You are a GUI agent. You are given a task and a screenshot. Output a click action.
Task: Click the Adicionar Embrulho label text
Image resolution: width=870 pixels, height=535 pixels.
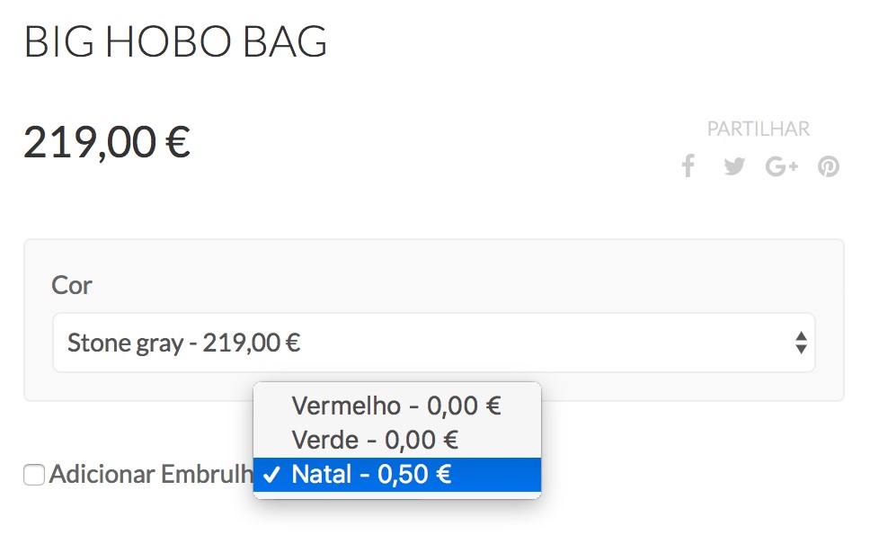pos(149,475)
